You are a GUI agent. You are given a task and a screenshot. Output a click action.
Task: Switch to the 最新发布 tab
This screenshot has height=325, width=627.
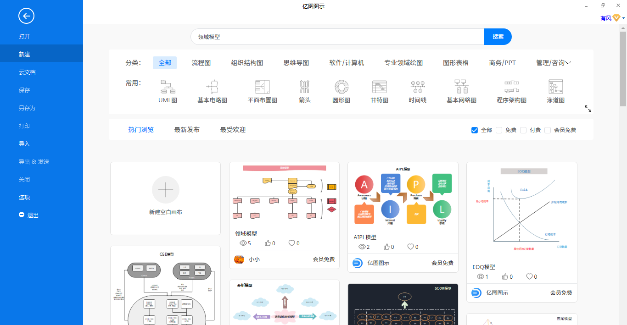187,130
